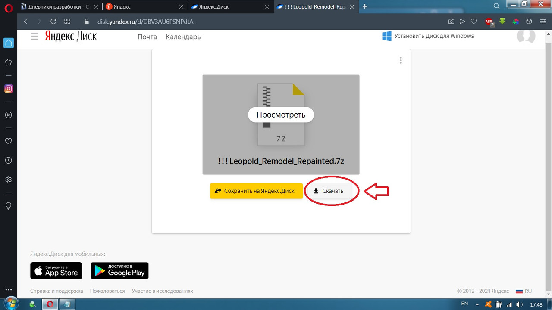Reload the current page
Viewport: 552px width, 310px height.
tap(53, 21)
